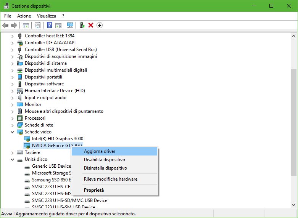Choose Aggiorna driver from context menu
This screenshot has width=298, height=218.
point(100,151)
